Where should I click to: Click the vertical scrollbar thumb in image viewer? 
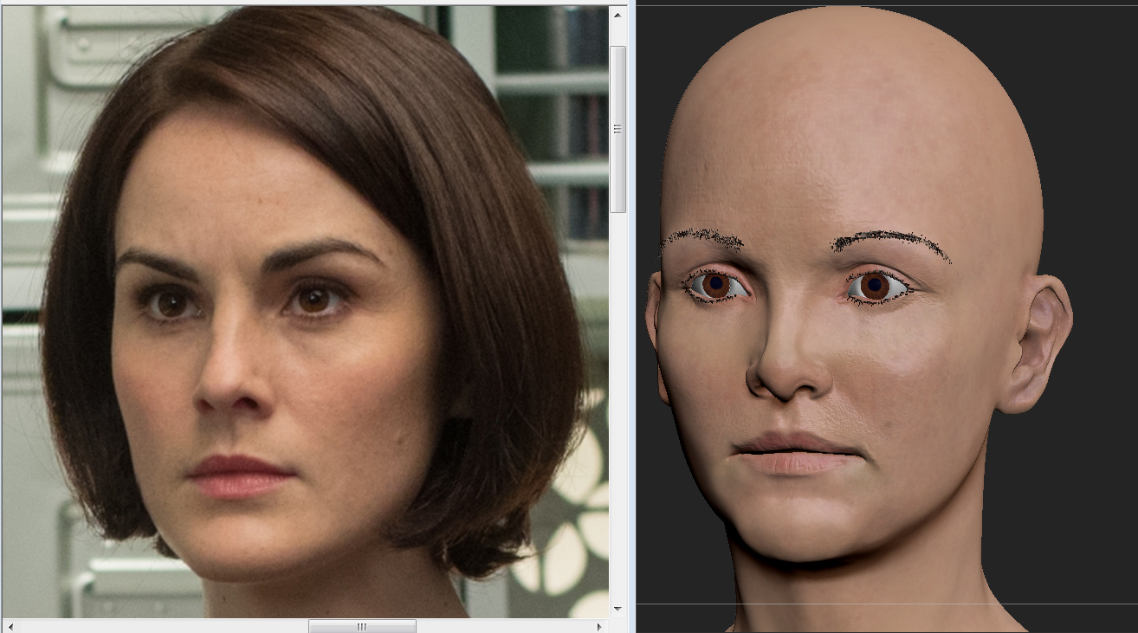coord(617,129)
